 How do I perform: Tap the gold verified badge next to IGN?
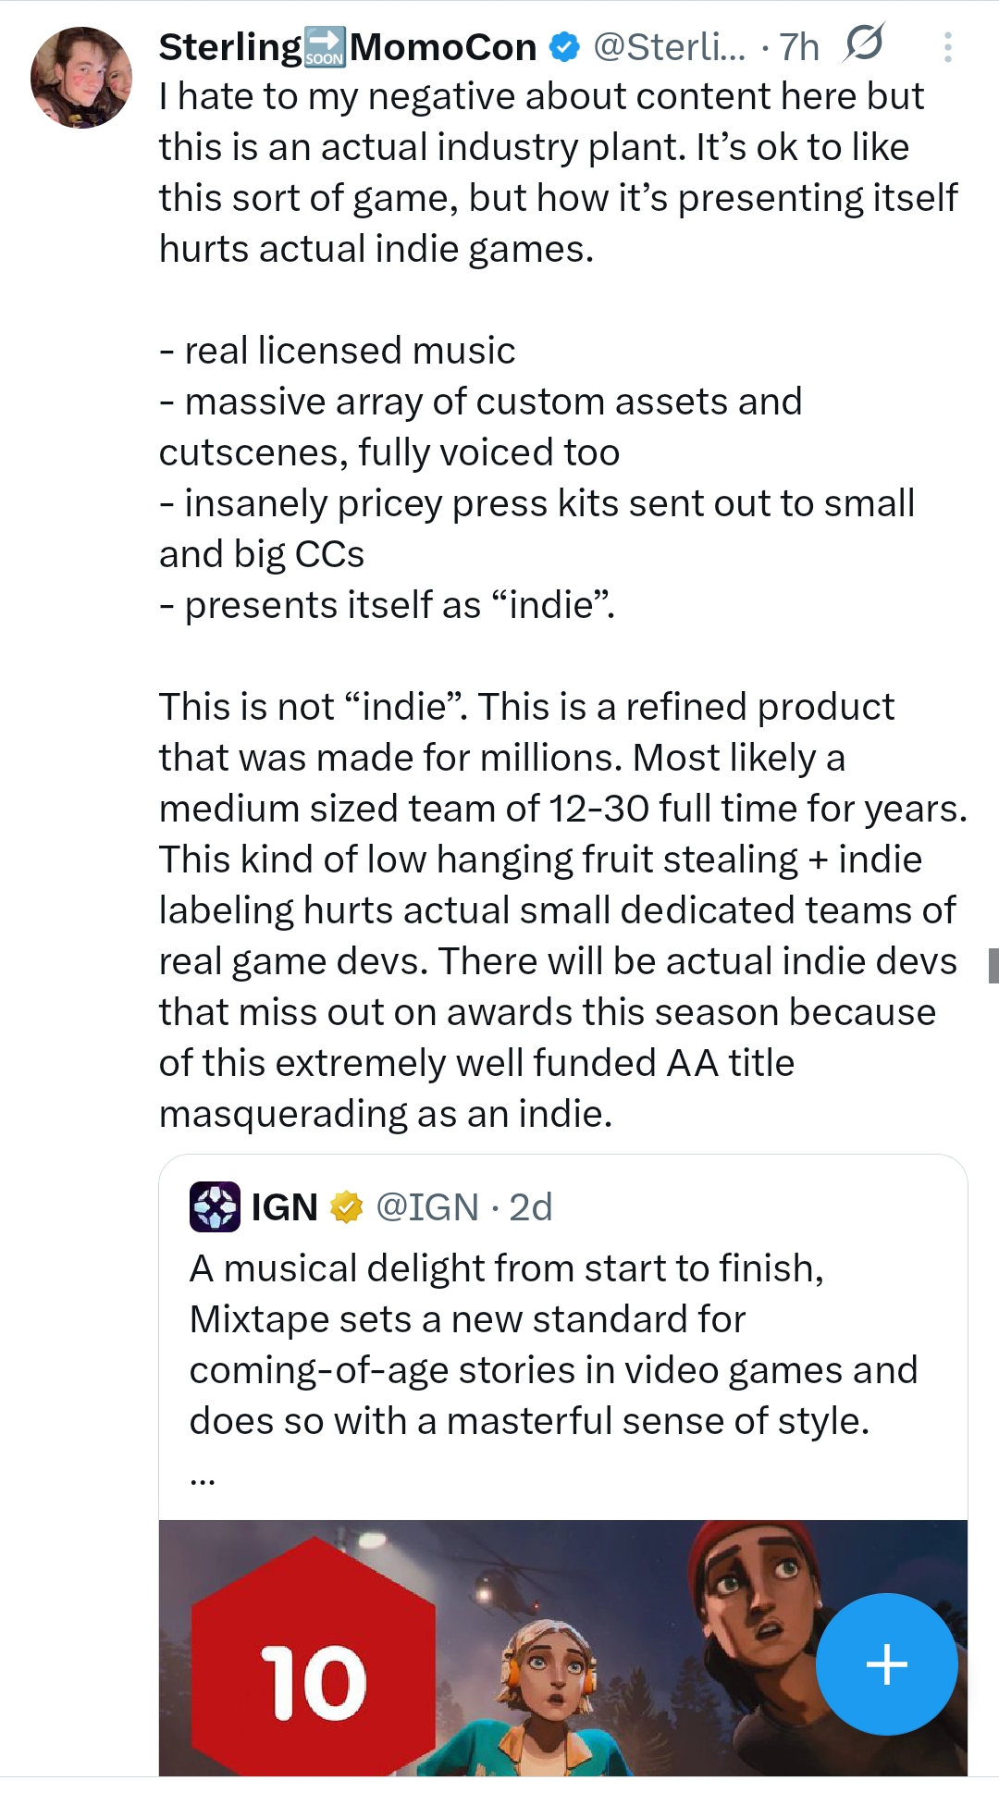(x=346, y=1207)
